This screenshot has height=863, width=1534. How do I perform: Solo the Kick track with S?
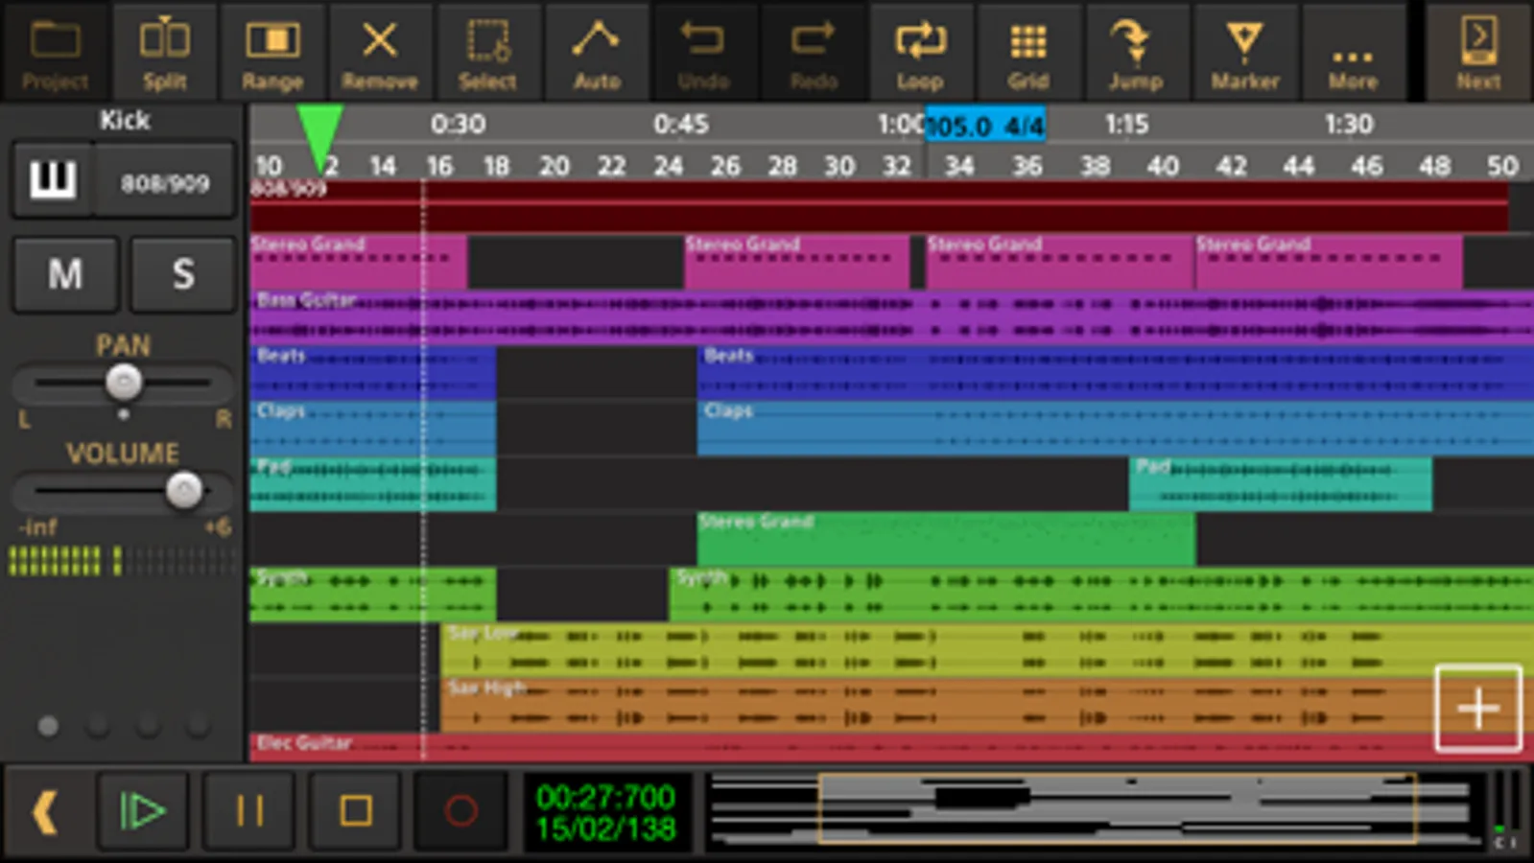[182, 275]
